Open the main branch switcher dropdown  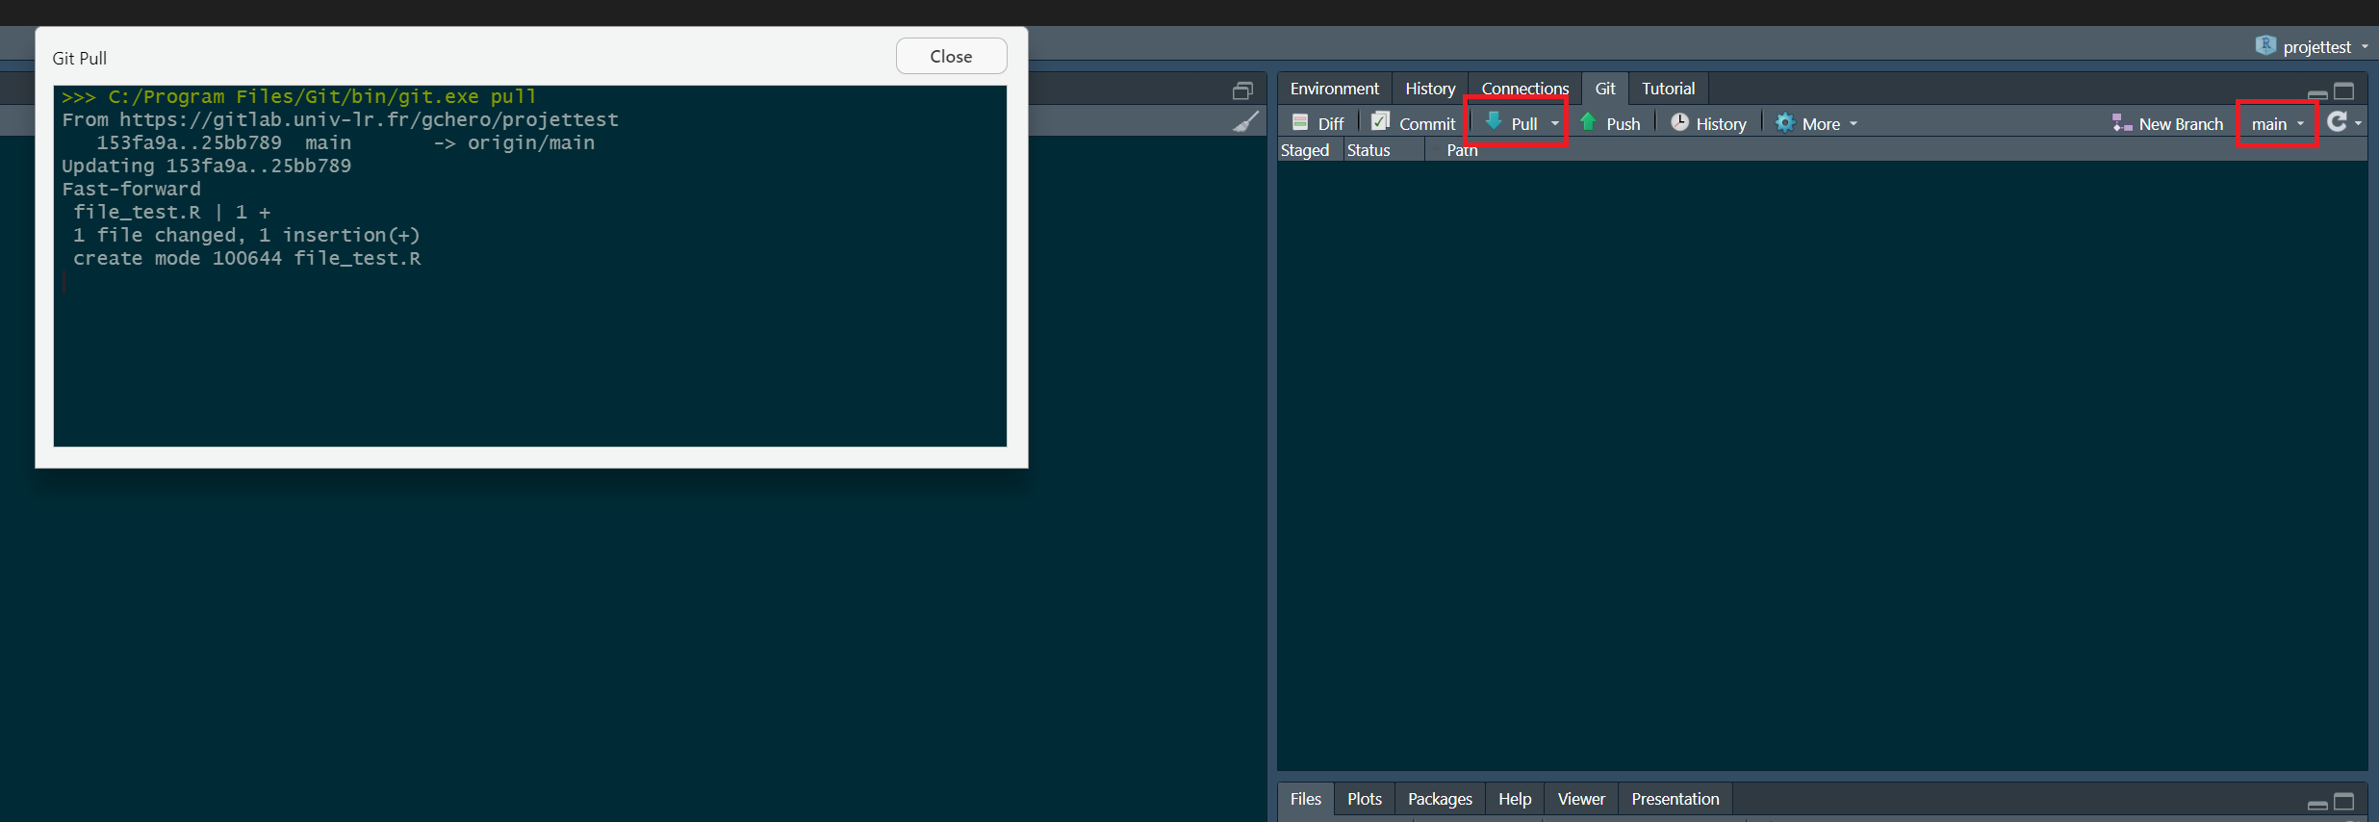[2277, 124]
